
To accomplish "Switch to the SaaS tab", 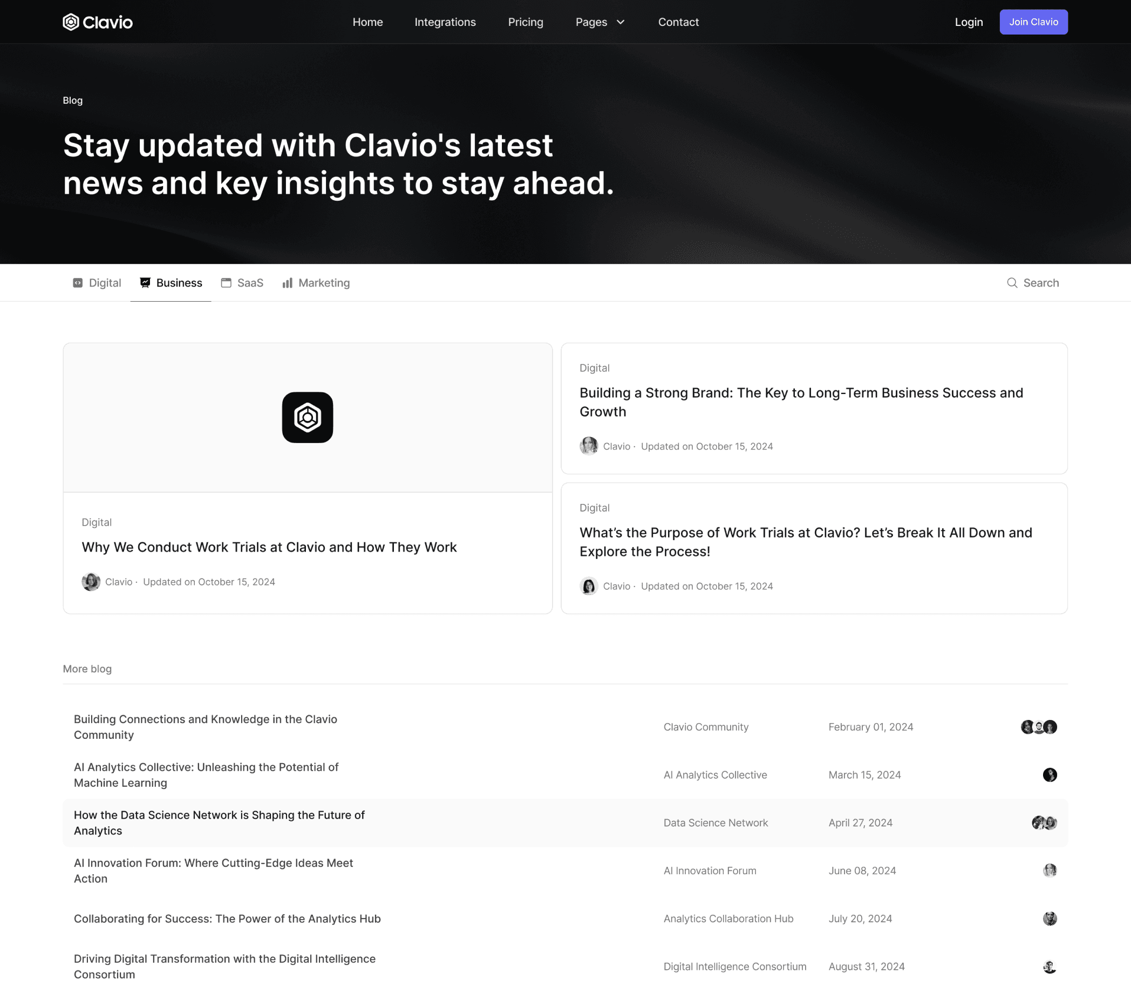I will [242, 283].
